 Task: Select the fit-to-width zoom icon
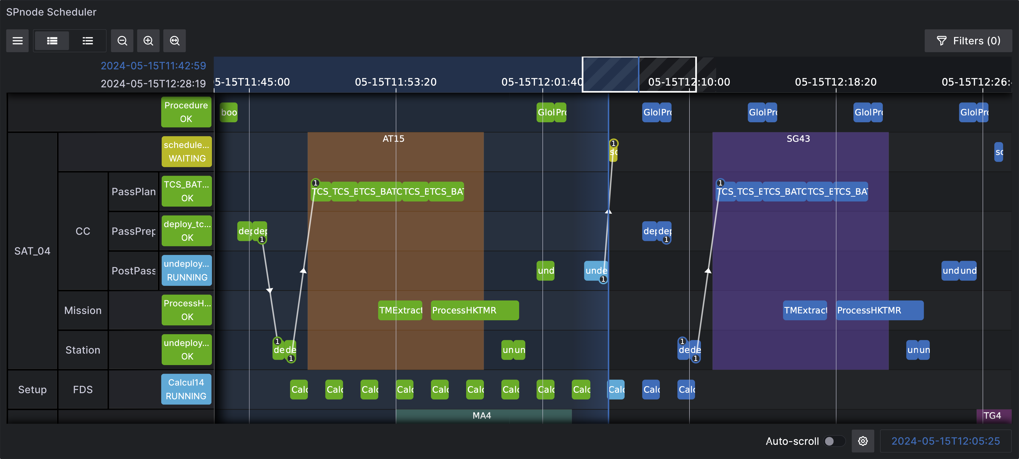[x=174, y=41]
